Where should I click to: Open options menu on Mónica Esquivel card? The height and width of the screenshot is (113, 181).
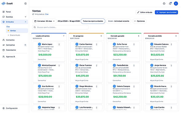pos(59,65)
